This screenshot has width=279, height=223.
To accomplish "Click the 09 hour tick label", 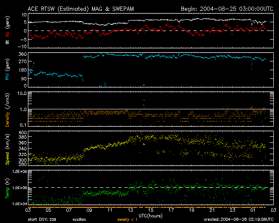I will click(x=90, y=210).
